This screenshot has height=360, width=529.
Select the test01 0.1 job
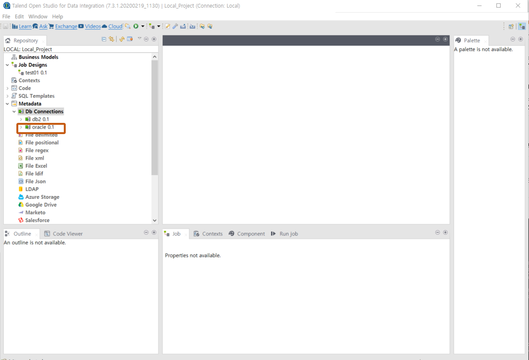pyautogui.click(x=36, y=73)
